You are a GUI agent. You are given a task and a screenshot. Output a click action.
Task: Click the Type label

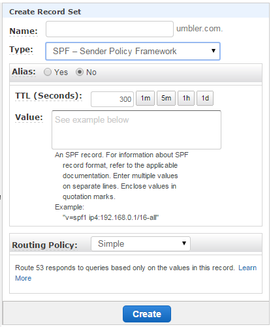pos(21,50)
